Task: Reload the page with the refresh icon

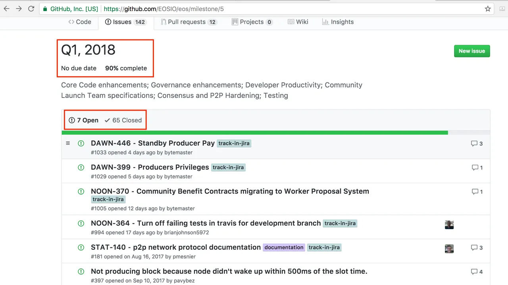Action: coord(31,9)
